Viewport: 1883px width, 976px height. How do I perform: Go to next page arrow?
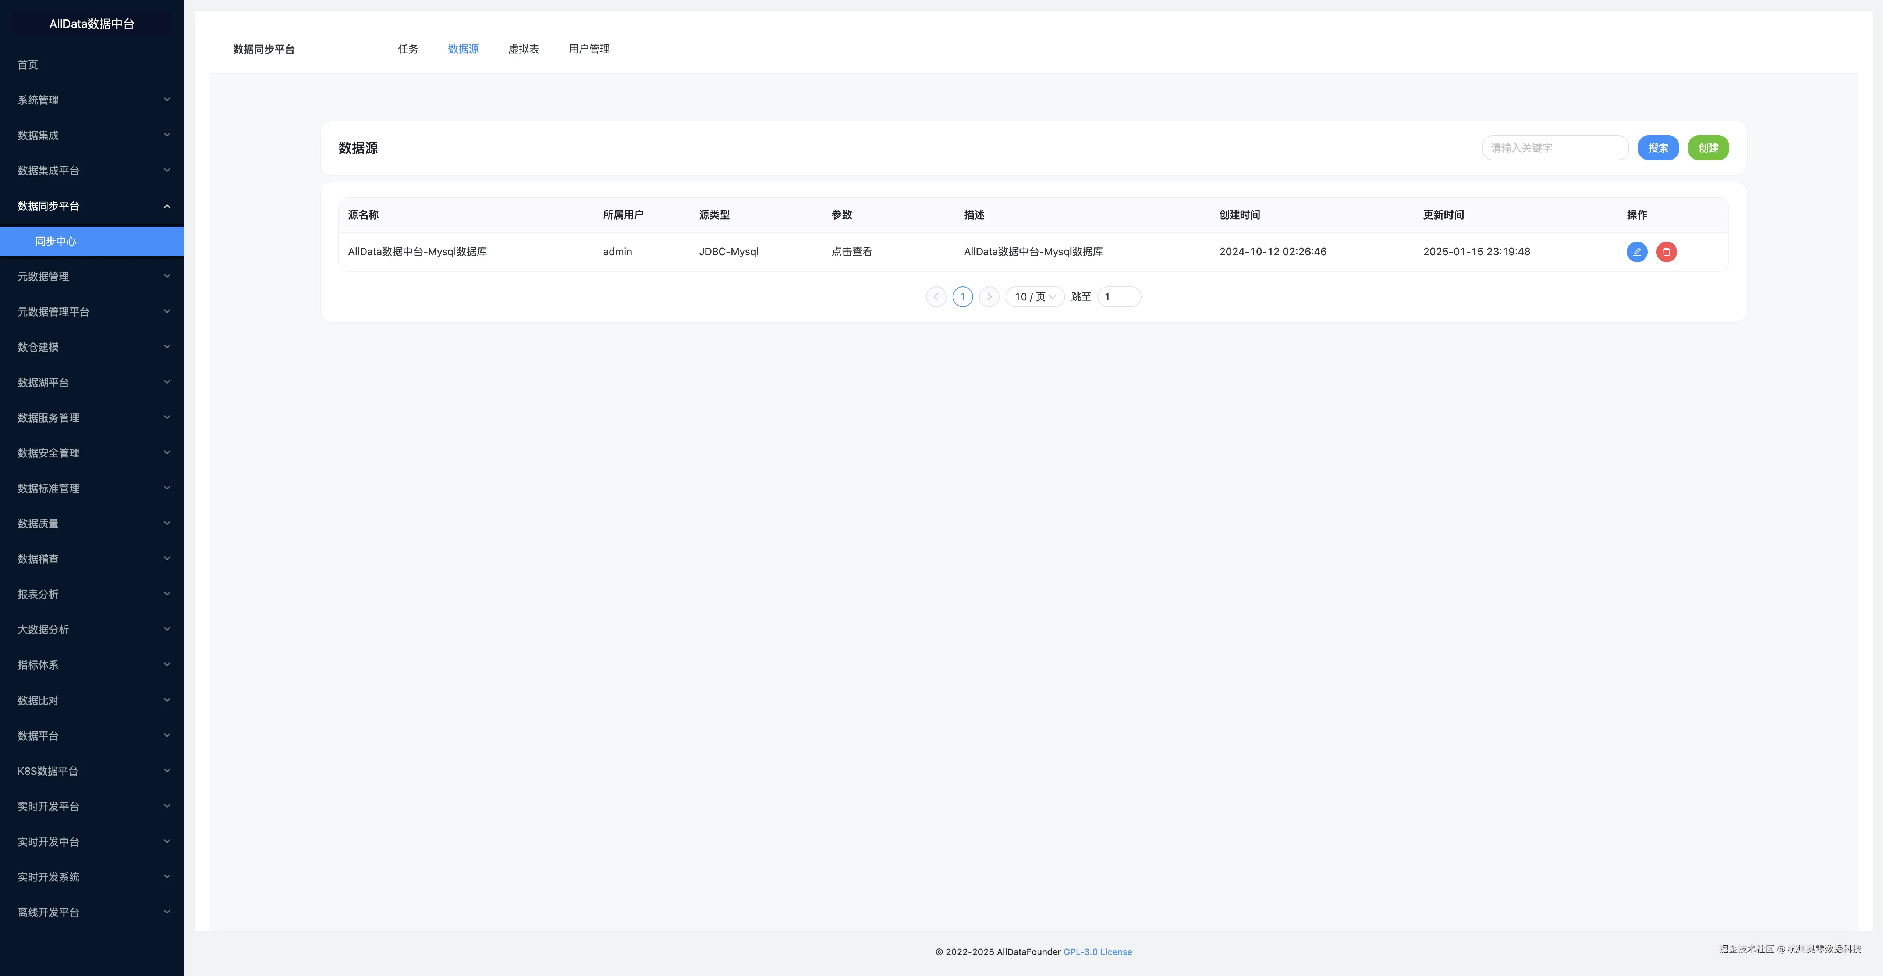[x=989, y=297]
